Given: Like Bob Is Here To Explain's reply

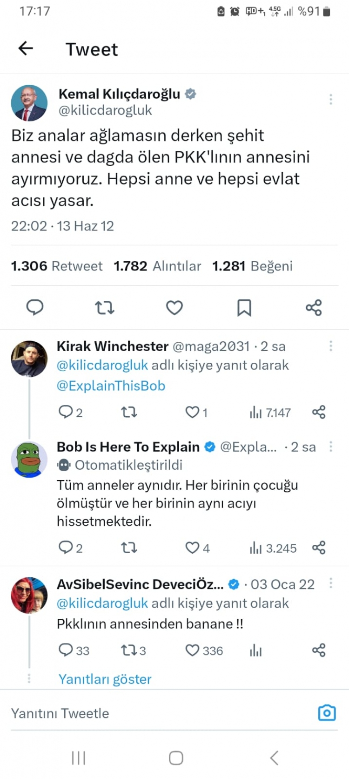Looking at the screenshot, I should tap(193, 548).
